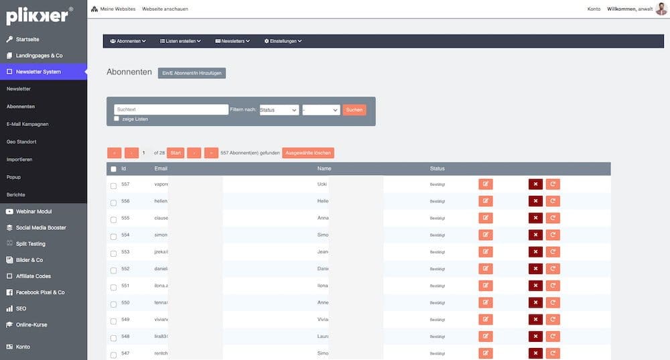Click the edit icon for subscriber 557

tap(485, 184)
